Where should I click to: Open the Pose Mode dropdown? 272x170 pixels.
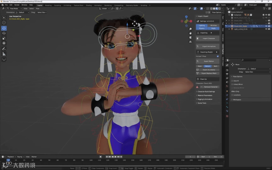(14, 8)
